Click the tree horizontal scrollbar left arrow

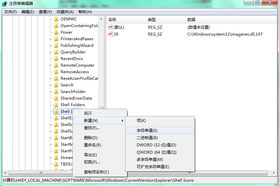pos(5,173)
